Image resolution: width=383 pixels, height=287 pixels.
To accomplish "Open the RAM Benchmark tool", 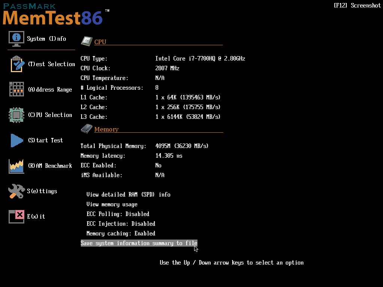I will pos(16,166).
